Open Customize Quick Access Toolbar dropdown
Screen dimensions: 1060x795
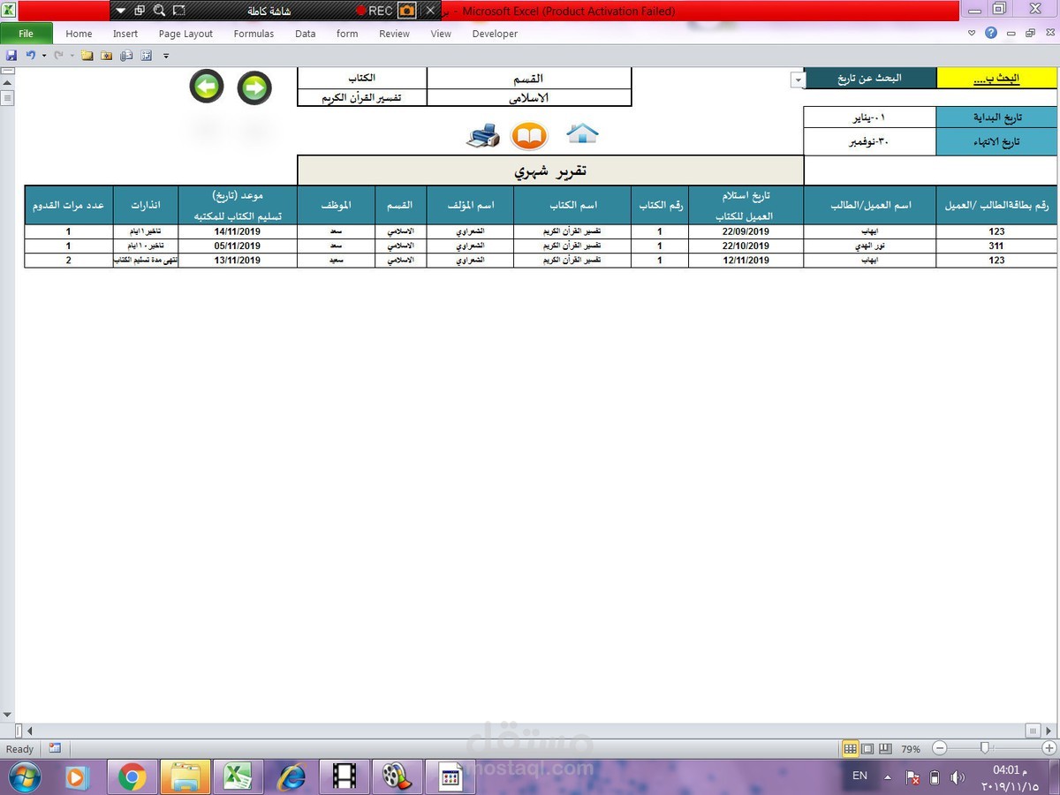[166, 56]
